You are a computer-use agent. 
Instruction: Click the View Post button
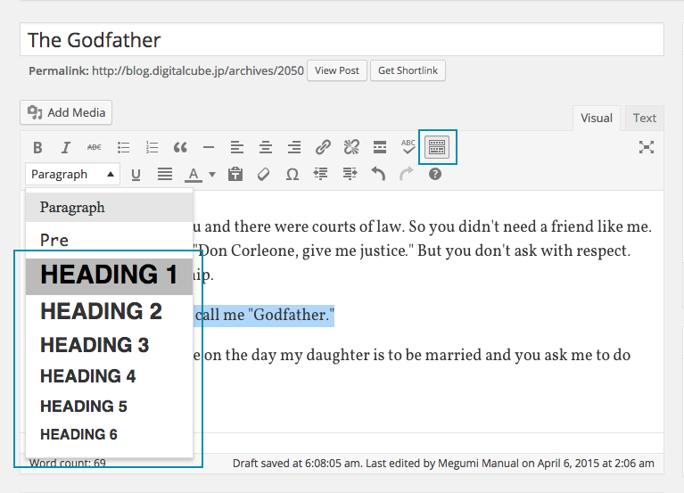pyautogui.click(x=337, y=70)
